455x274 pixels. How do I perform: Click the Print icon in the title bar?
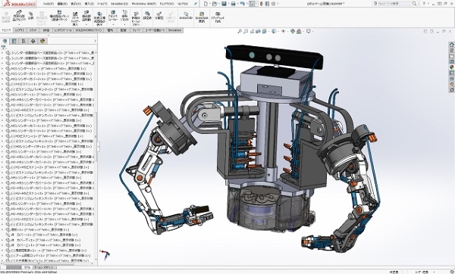[x=233, y=4]
